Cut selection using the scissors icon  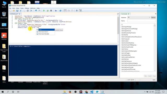click(21, 11)
